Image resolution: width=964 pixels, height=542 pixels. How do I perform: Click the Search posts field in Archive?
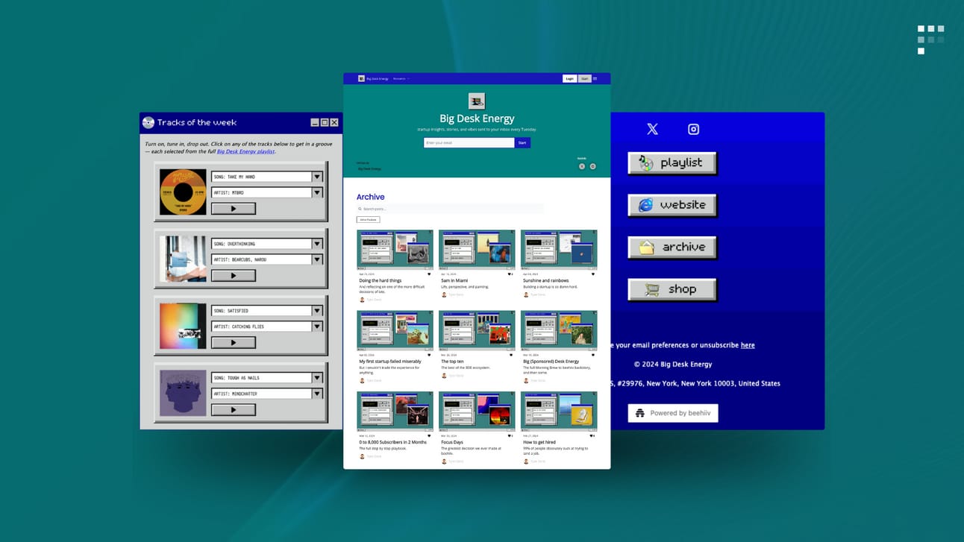point(450,209)
